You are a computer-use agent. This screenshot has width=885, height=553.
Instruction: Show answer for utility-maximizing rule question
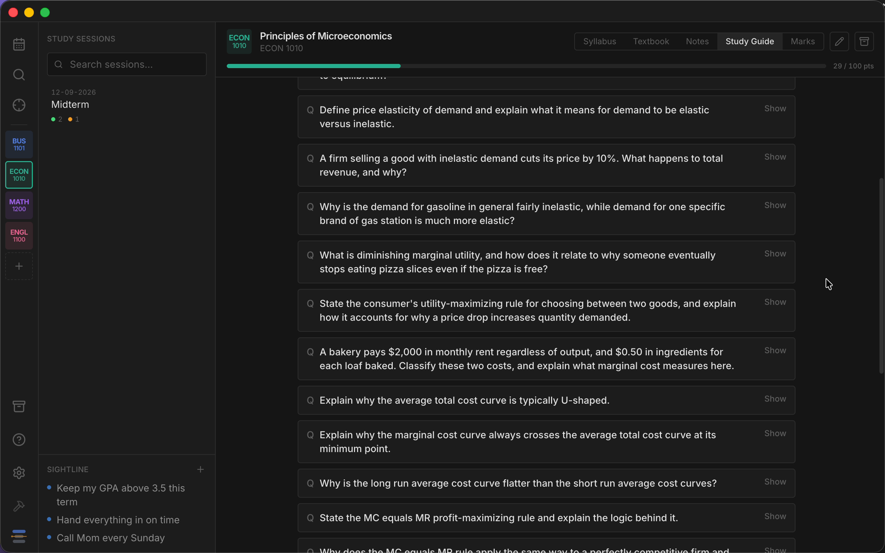pyautogui.click(x=775, y=302)
